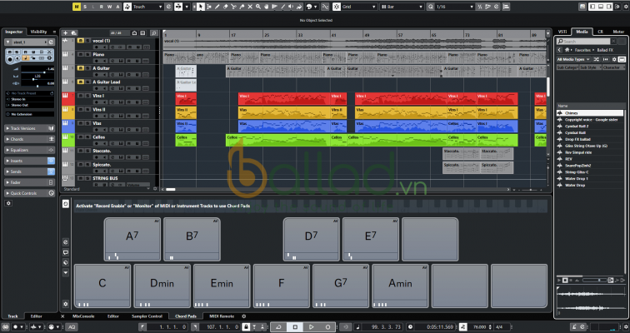The height and width of the screenshot is (333, 630).
Task: Select the Comp hand tool
Action: [x=267, y=7]
